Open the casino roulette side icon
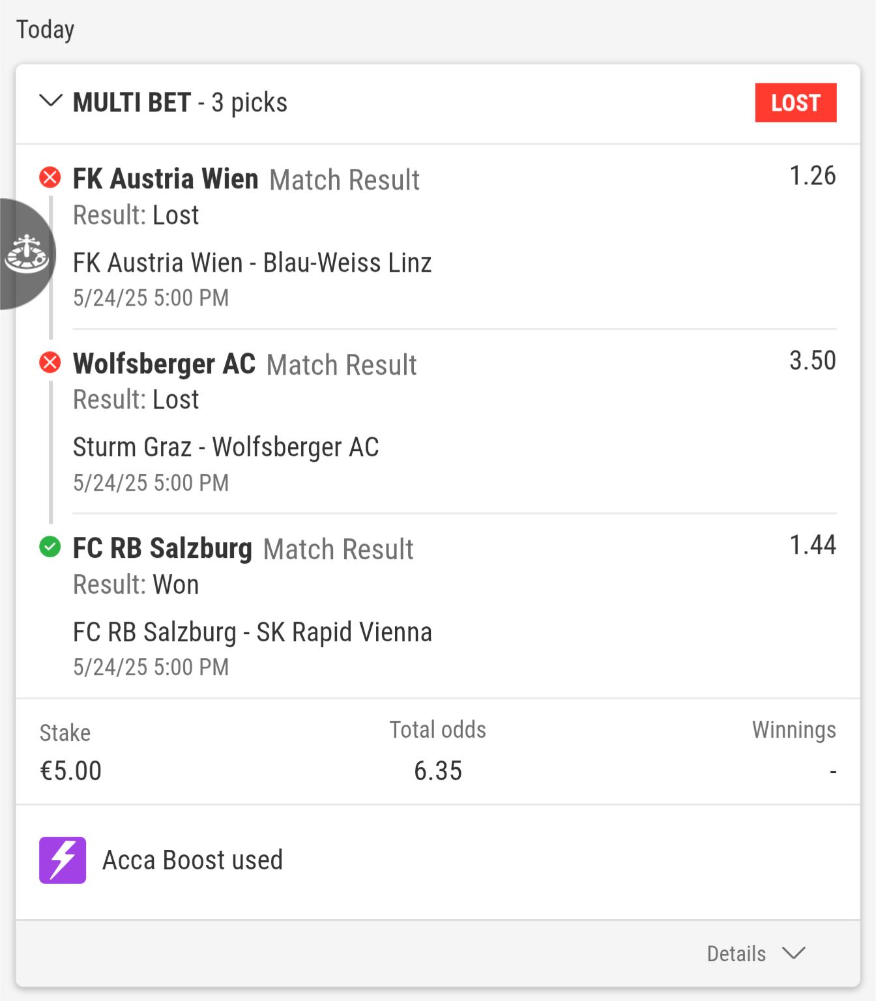876x1001 pixels. click(26, 254)
